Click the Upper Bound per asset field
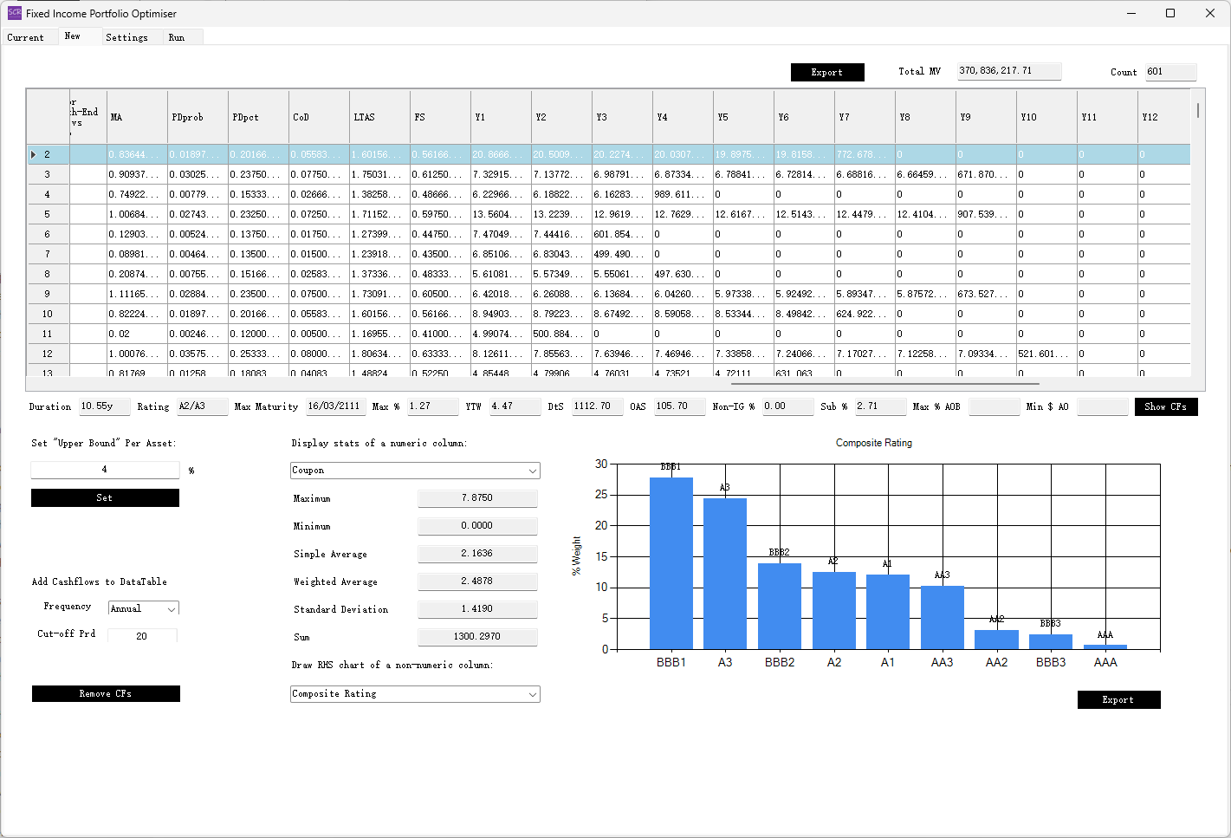 (105, 470)
